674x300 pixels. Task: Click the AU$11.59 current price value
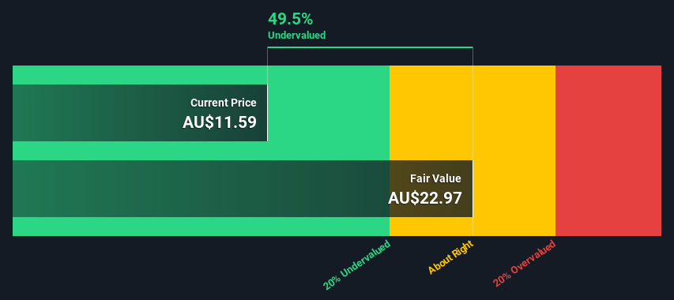click(x=219, y=122)
